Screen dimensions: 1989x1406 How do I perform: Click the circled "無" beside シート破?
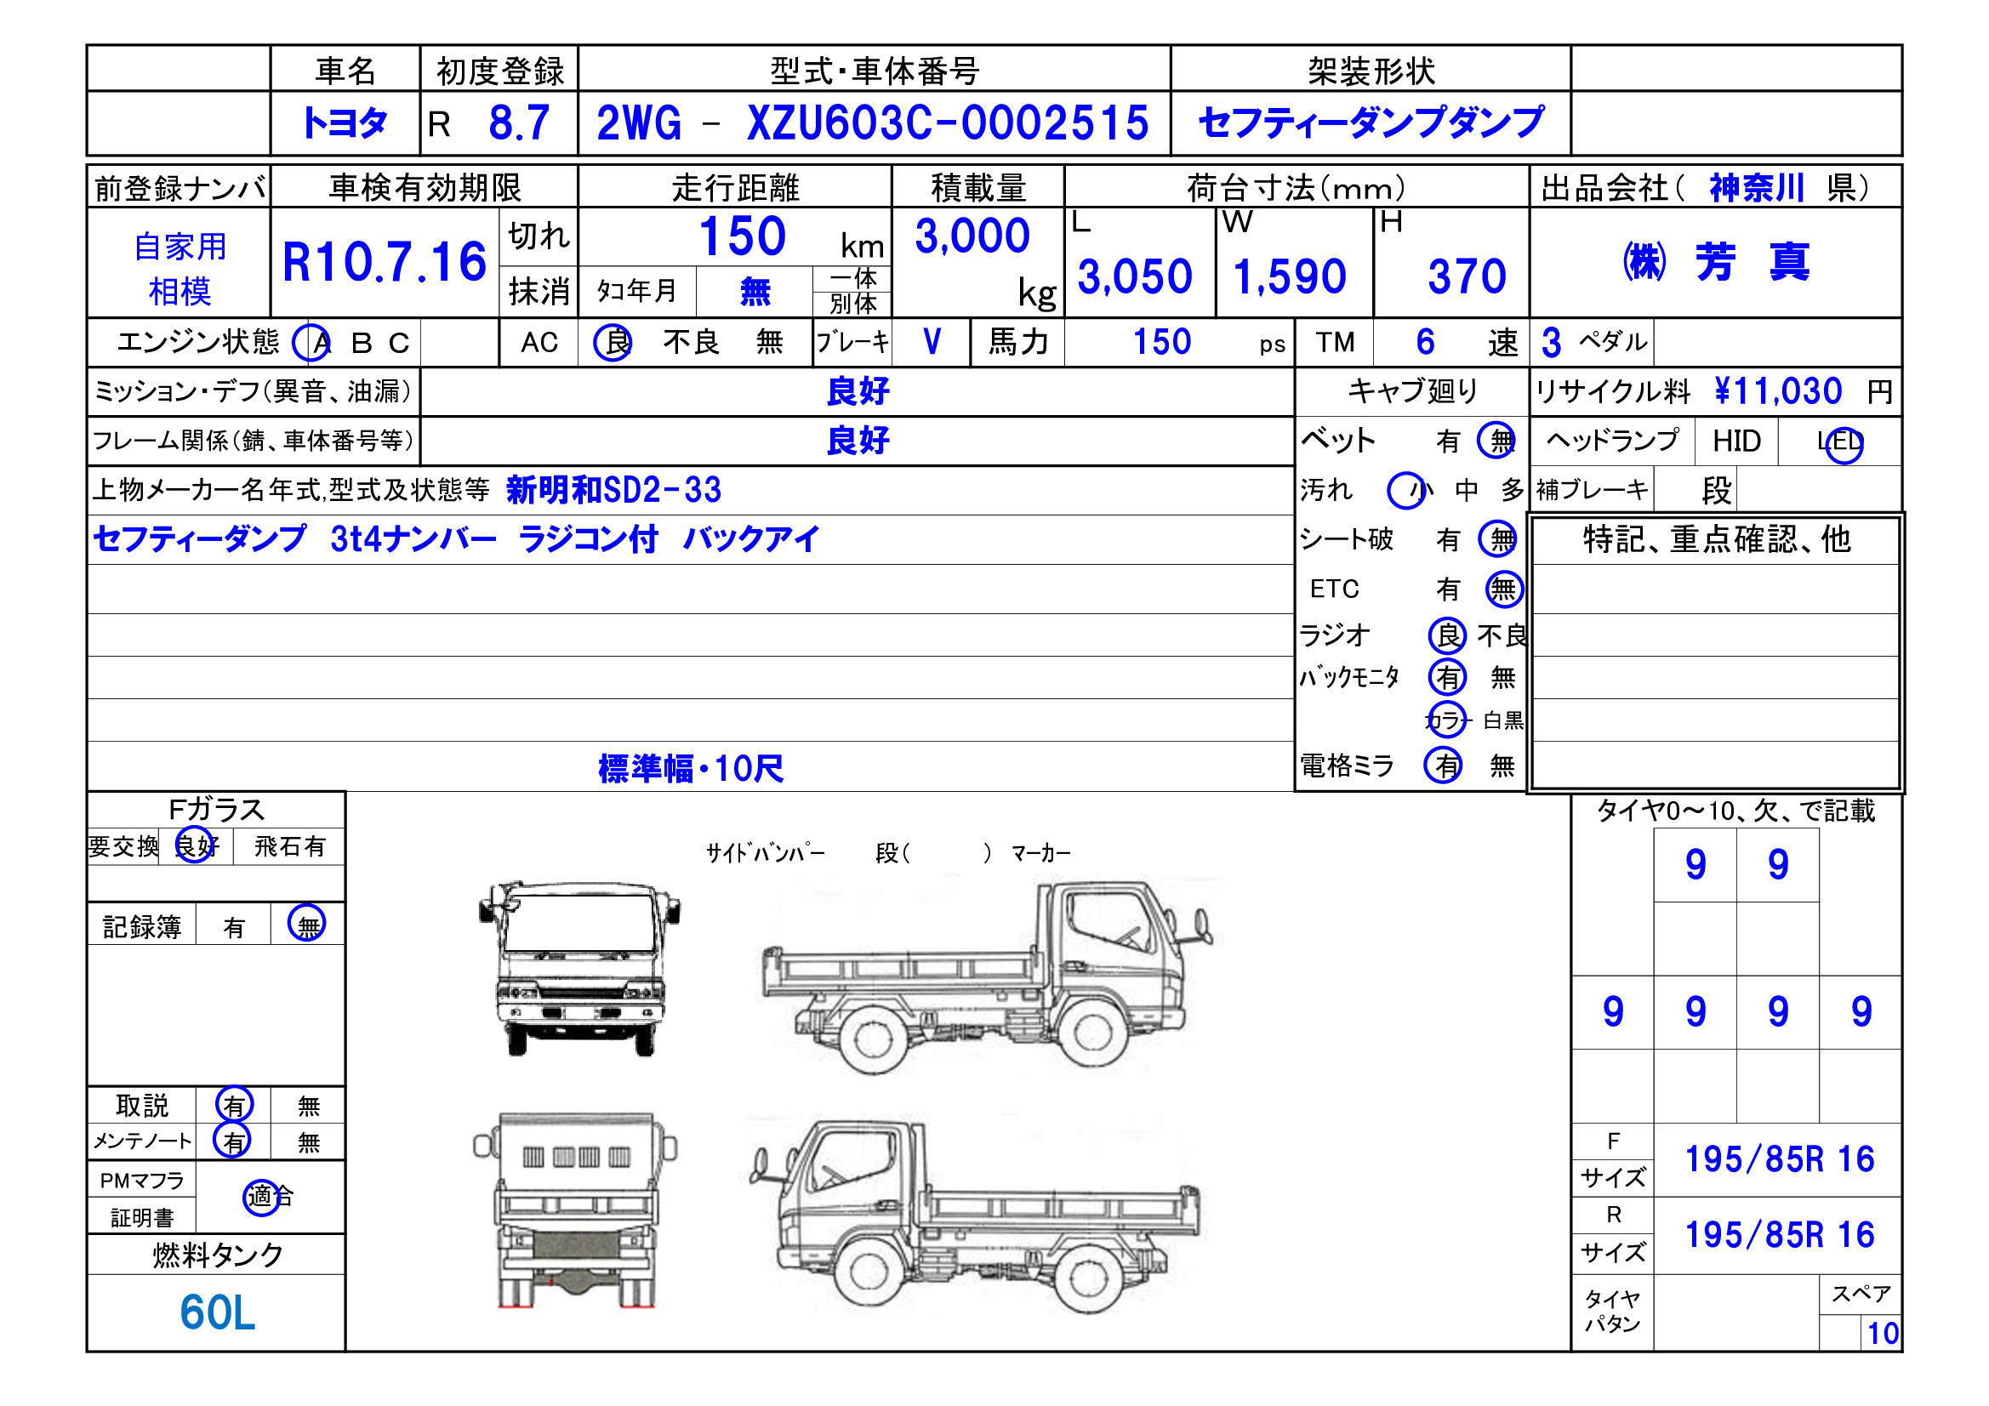pyautogui.click(x=1498, y=538)
